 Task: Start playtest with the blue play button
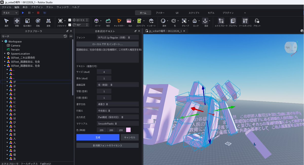(23, 13)
